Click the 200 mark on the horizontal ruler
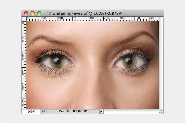This screenshot has width=185, height=123. (x=91, y=18)
